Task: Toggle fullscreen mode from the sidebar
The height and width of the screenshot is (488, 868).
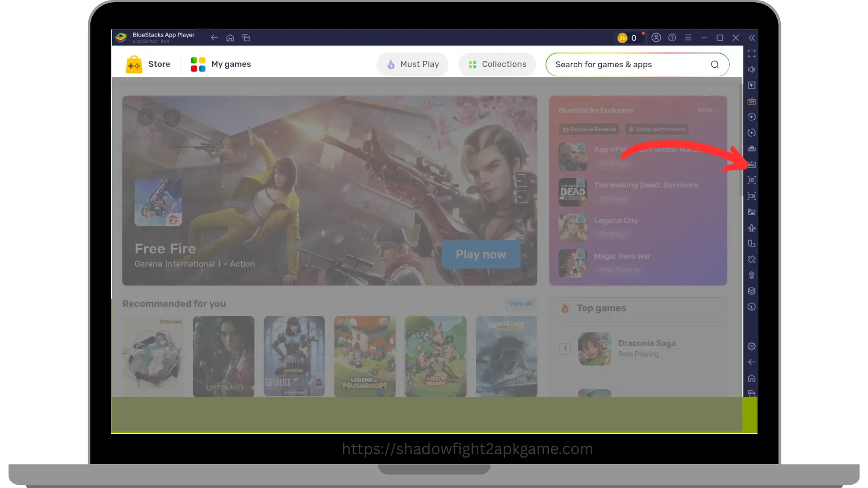Action: (x=751, y=53)
